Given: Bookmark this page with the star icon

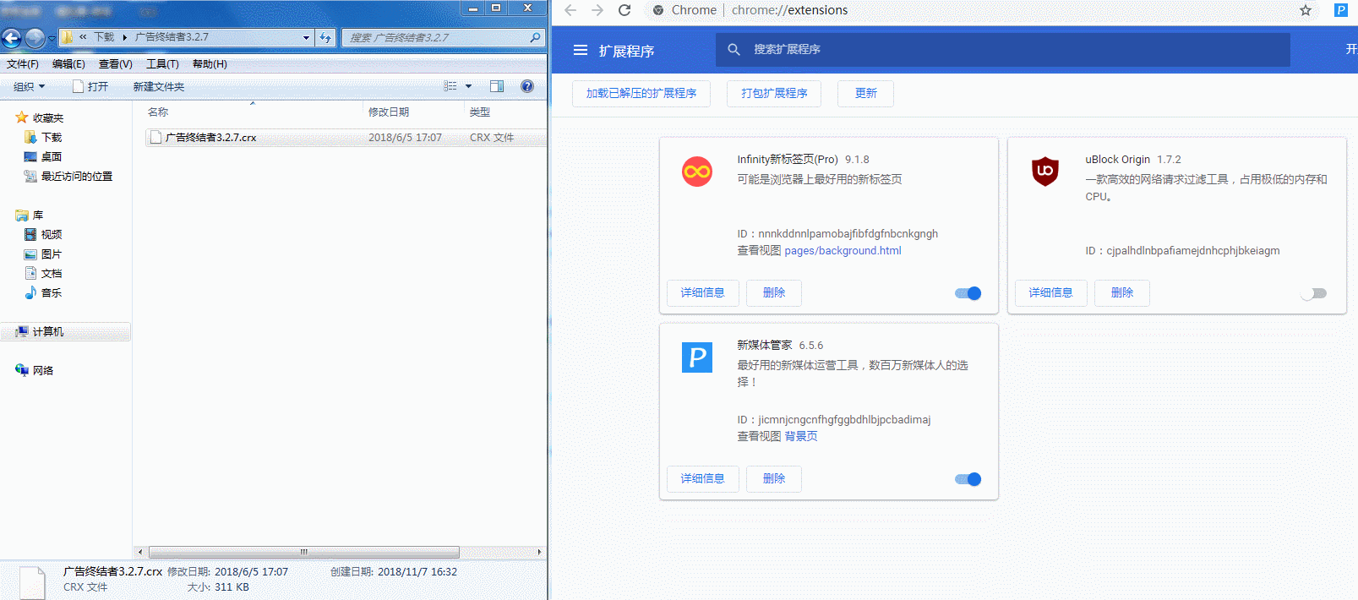Looking at the screenshot, I should tap(1306, 10).
